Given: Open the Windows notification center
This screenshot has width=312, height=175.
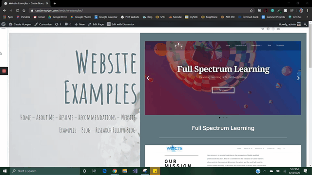Looking at the screenshot, I should coord(306,171).
